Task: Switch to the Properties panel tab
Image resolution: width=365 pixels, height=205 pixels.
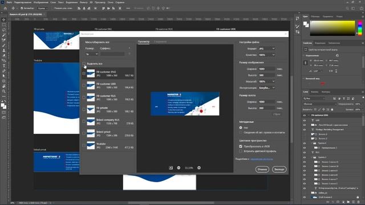Action: (x=307, y=43)
